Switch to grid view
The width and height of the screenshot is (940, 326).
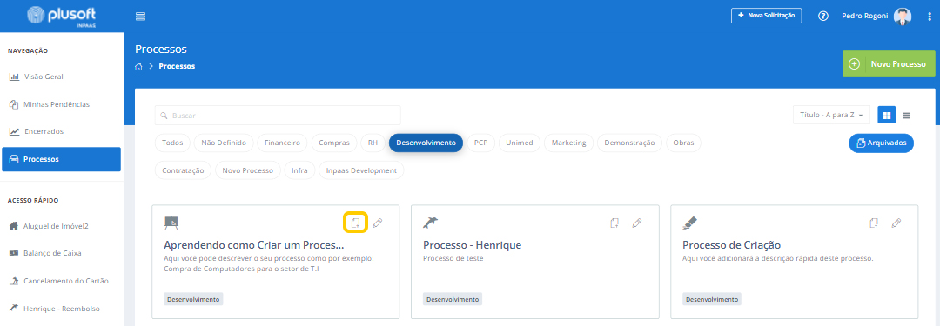tap(887, 115)
